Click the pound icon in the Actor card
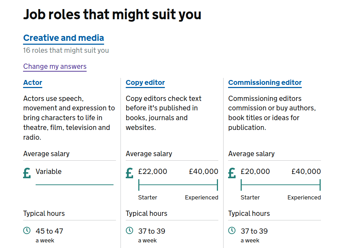 coord(27,173)
